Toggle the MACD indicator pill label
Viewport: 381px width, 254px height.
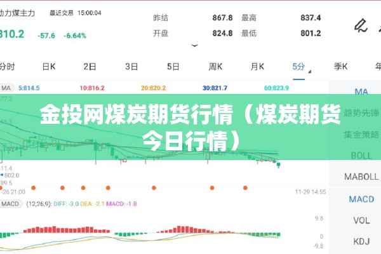11,204
